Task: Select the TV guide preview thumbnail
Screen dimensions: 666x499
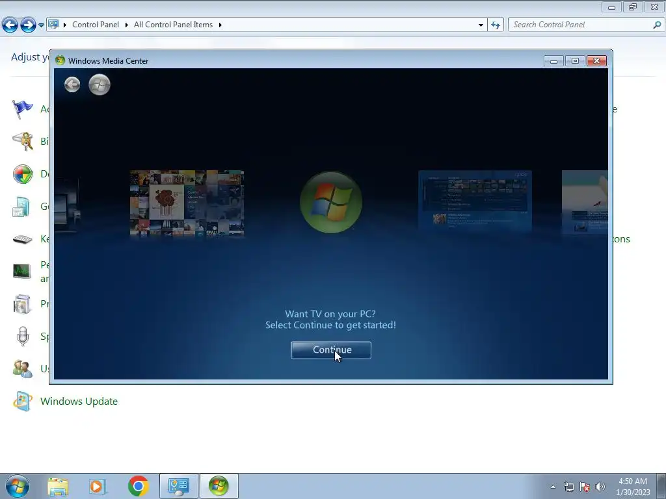Action: click(x=475, y=201)
